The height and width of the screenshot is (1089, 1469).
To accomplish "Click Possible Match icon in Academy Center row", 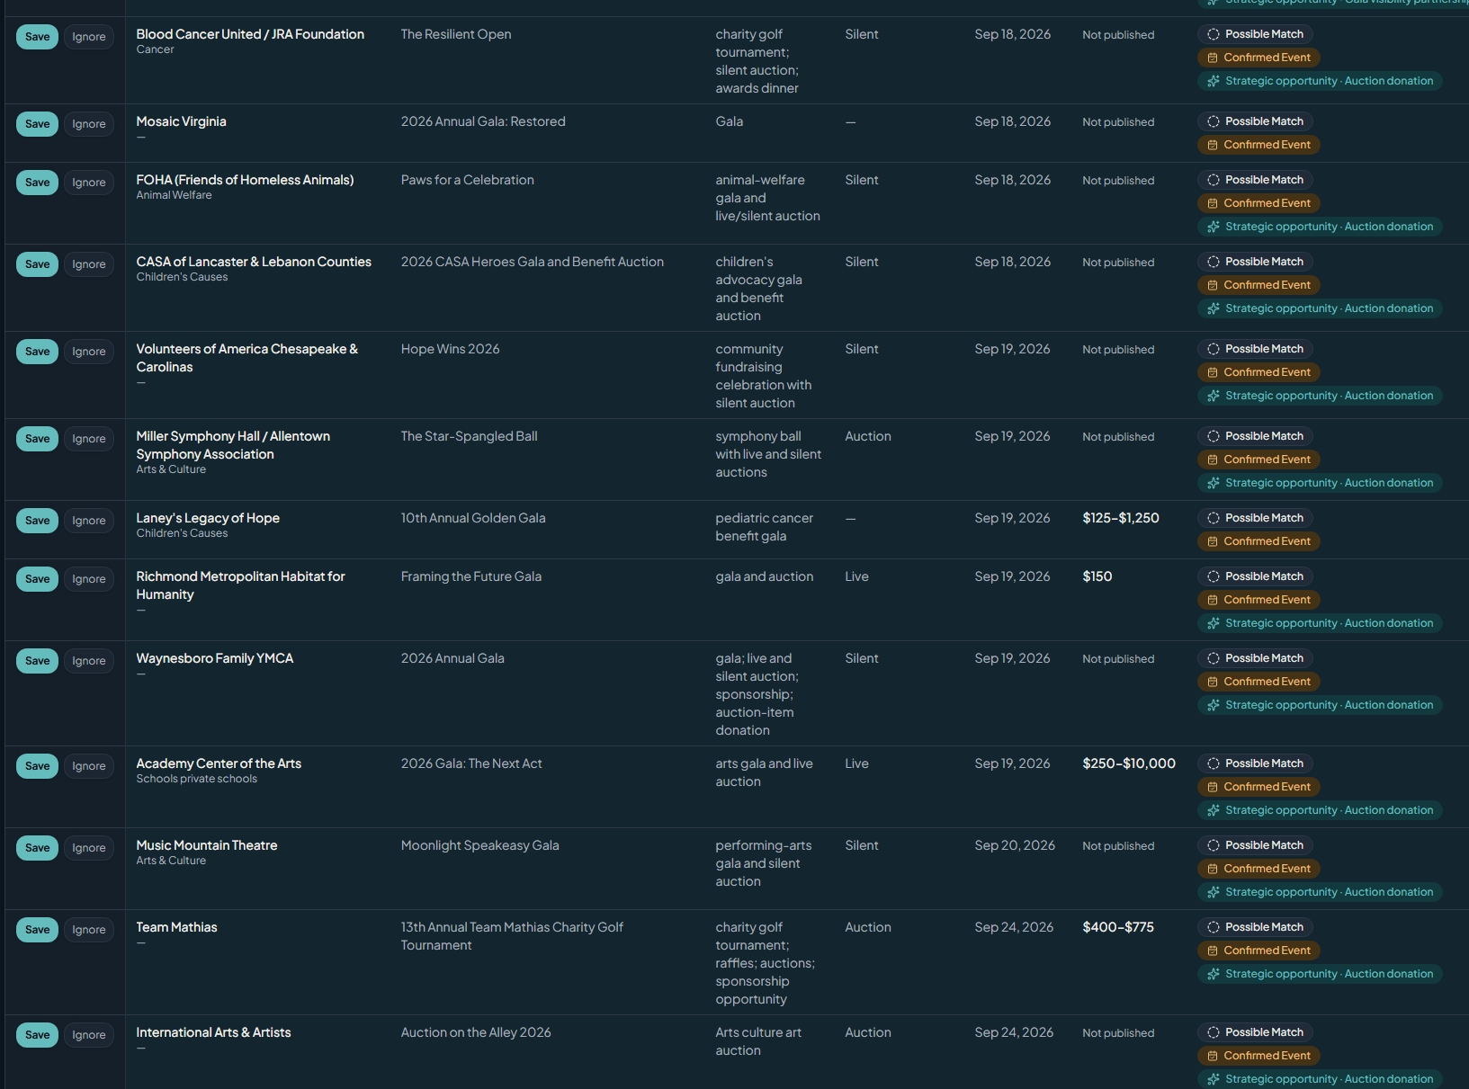I will [x=1214, y=763].
